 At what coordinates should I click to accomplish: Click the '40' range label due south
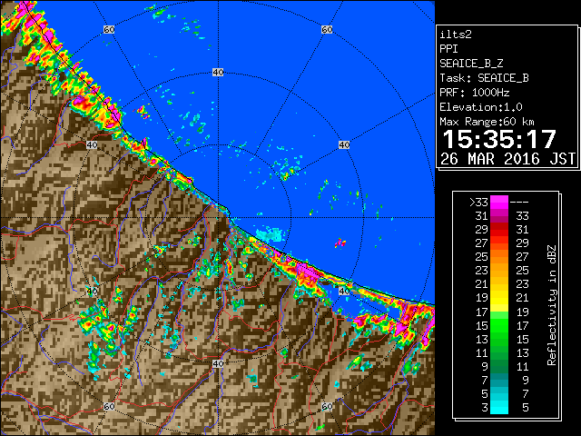[x=218, y=363]
